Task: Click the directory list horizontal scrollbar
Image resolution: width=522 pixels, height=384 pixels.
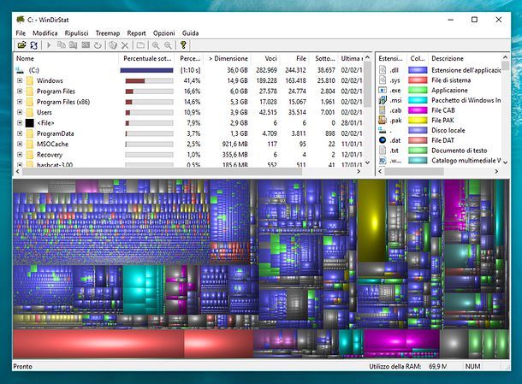Action: tap(162, 171)
